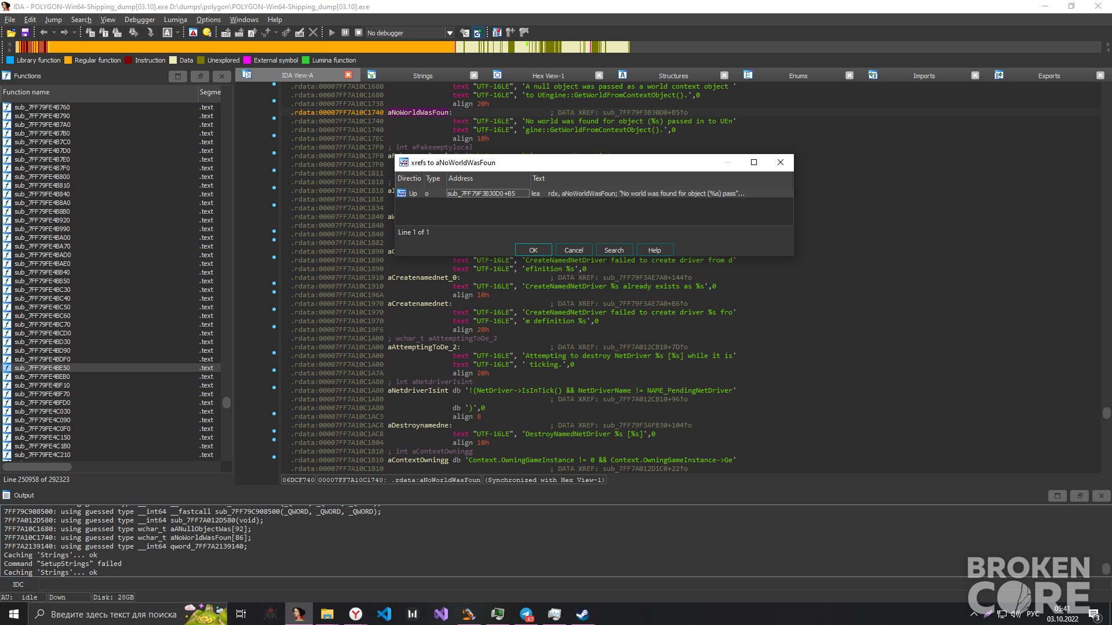The image size is (1112, 625).
Task: Click the back navigation arrow
Action: (x=43, y=33)
